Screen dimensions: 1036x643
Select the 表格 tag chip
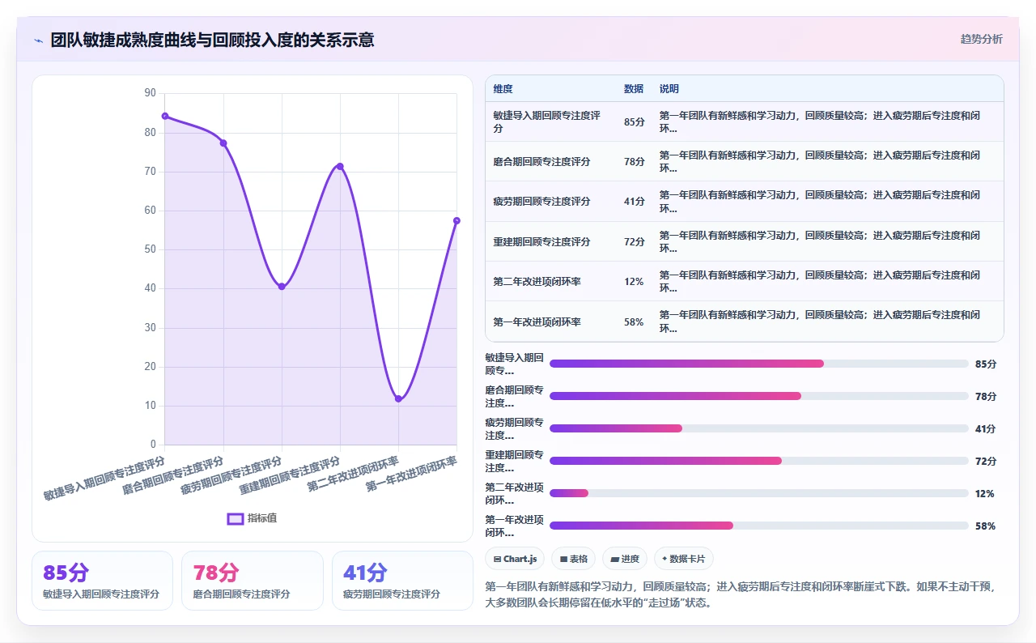[x=573, y=559]
